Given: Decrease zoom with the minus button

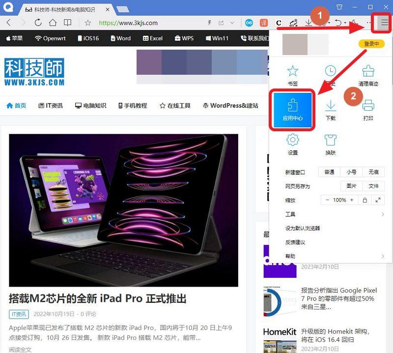Looking at the screenshot, I should 327,200.
